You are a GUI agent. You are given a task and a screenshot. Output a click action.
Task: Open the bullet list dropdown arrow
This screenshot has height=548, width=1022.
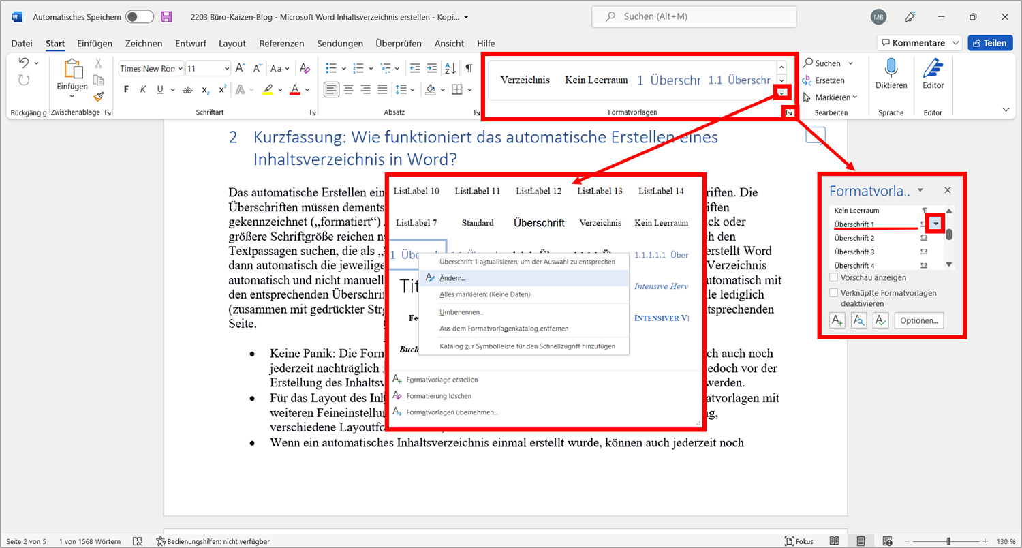point(345,68)
